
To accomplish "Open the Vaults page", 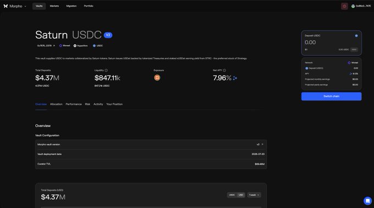I will click(x=39, y=6).
